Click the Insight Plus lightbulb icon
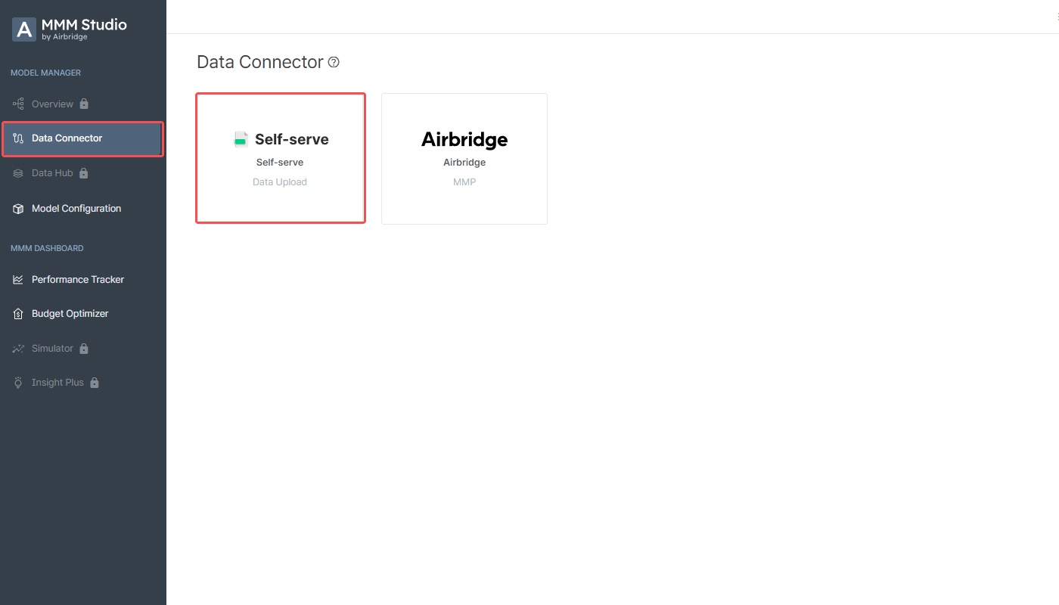Viewport: 1059px width, 605px height. (19, 383)
